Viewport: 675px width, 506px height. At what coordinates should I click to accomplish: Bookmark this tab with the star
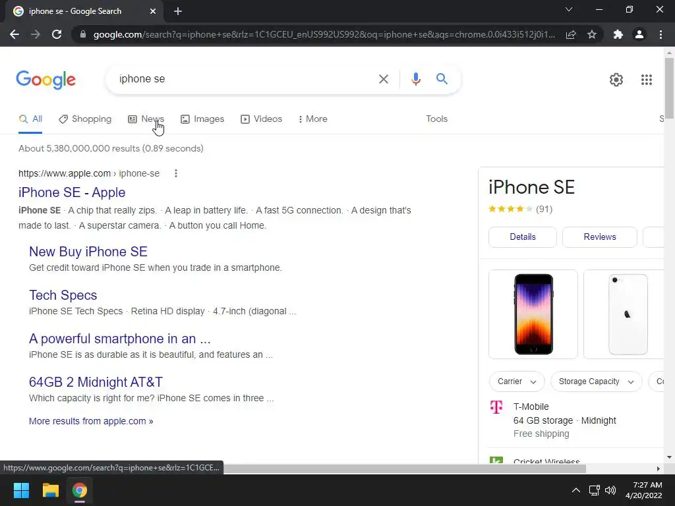click(x=592, y=34)
